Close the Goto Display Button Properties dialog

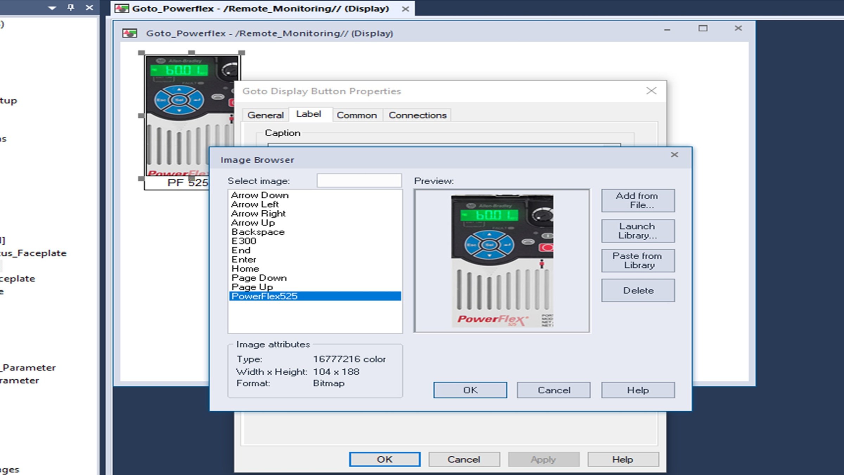[x=651, y=91]
